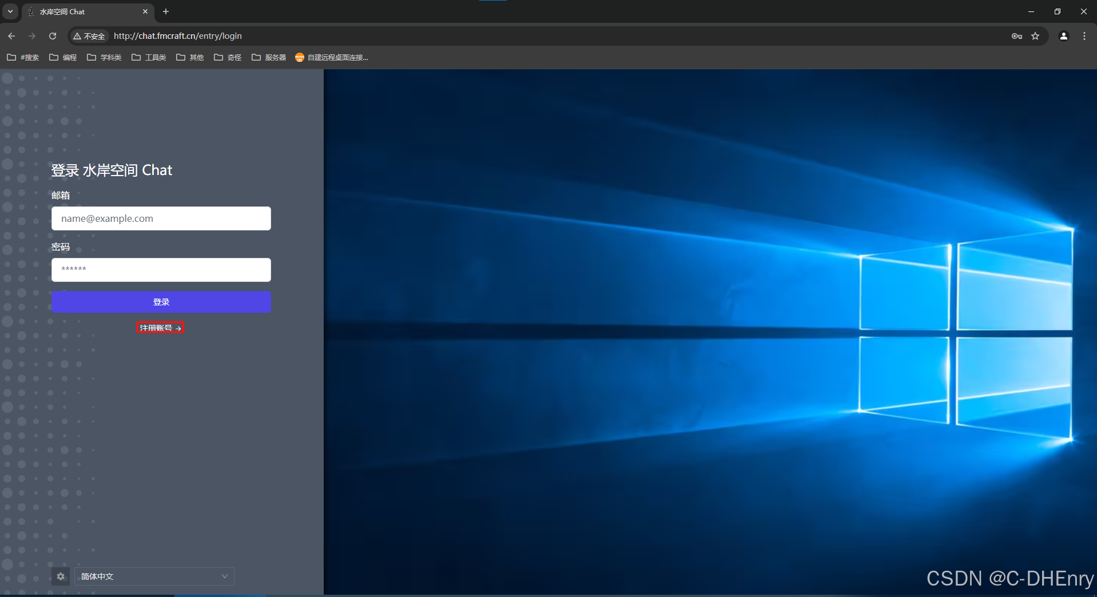Open the 服务器 bookmarks folder
1097x597 pixels.
(269, 57)
